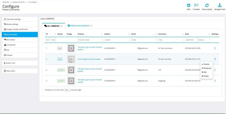Open product link in comment row 4
This screenshot has width=226, height=114.
pos(90,81)
